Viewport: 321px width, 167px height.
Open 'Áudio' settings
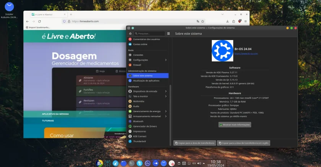(x=148, y=106)
